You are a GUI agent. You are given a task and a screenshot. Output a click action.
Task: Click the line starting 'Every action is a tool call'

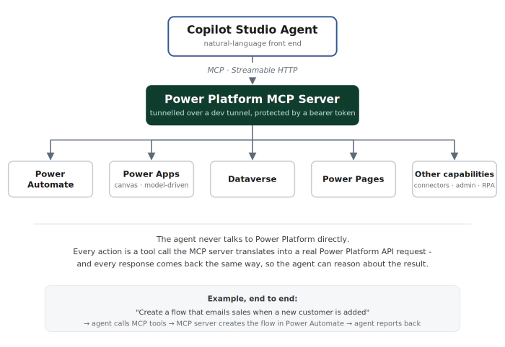[252, 251]
